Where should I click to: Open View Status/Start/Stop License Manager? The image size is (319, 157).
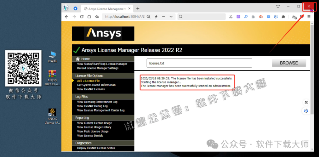pos(102,64)
